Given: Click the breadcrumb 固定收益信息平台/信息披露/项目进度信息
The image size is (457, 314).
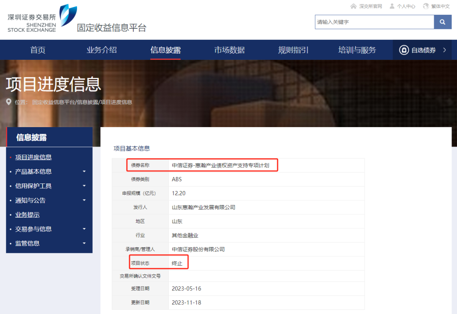Looking at the screenshot, I should 82,102.
